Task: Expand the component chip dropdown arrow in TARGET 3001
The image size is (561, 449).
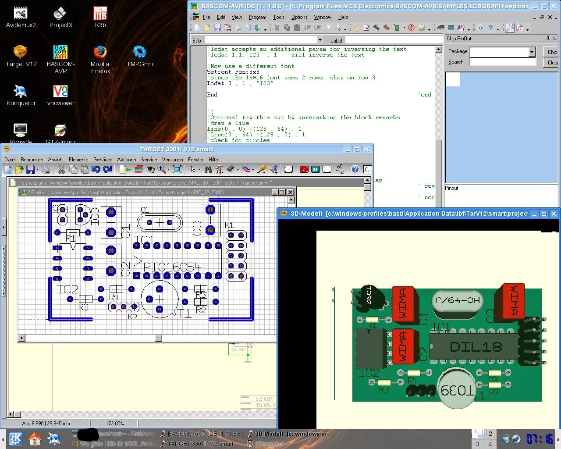Action: (238, 170)
